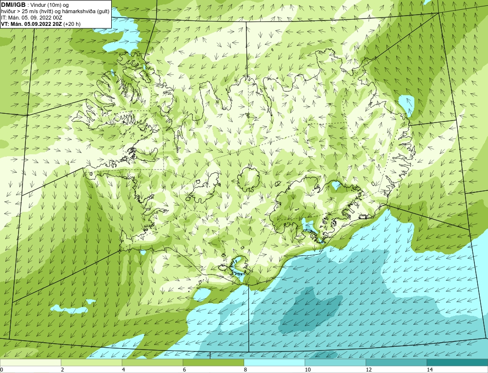Screen dimensions: 488x373
Task: Click the 6–8 m/s dark green legend swatch
Action: click(x=214, y=362)
